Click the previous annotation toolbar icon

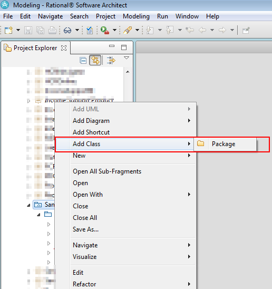coord(170,30)
